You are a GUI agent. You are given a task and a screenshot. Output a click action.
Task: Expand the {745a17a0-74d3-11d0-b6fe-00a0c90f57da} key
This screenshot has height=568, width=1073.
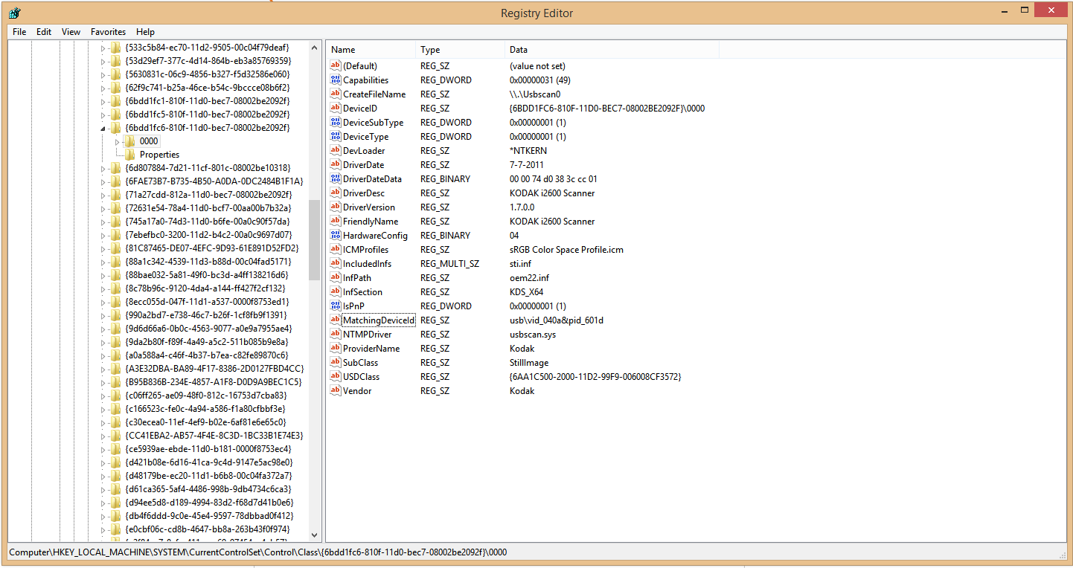click(x=103, y=222)
